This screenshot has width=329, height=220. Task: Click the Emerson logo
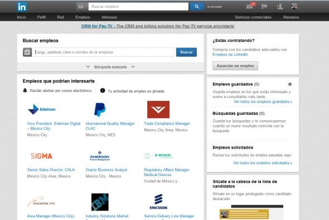coord(100,156)
